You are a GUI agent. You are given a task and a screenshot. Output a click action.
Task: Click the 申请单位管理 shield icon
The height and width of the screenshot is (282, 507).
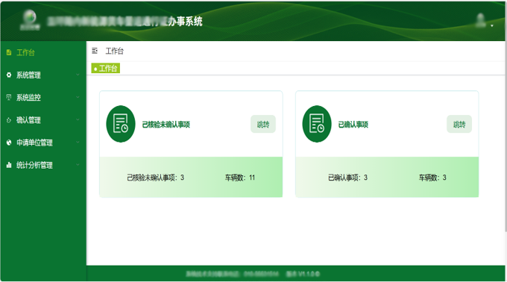[x=9, y=142]
